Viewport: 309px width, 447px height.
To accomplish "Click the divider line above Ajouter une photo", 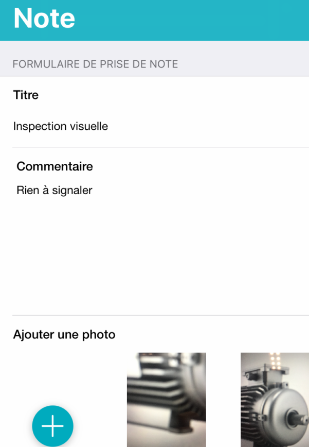I will pos(160,315).
